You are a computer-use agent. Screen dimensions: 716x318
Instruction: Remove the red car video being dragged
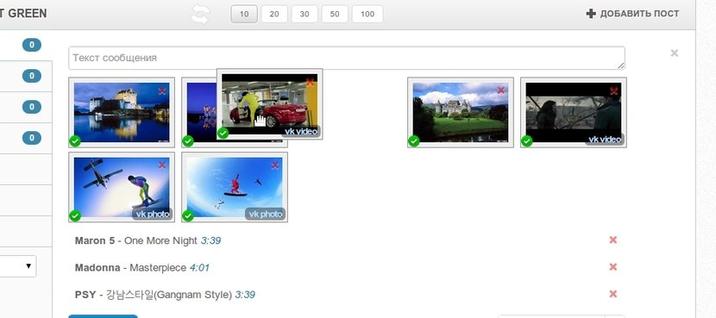coord(310,83)
